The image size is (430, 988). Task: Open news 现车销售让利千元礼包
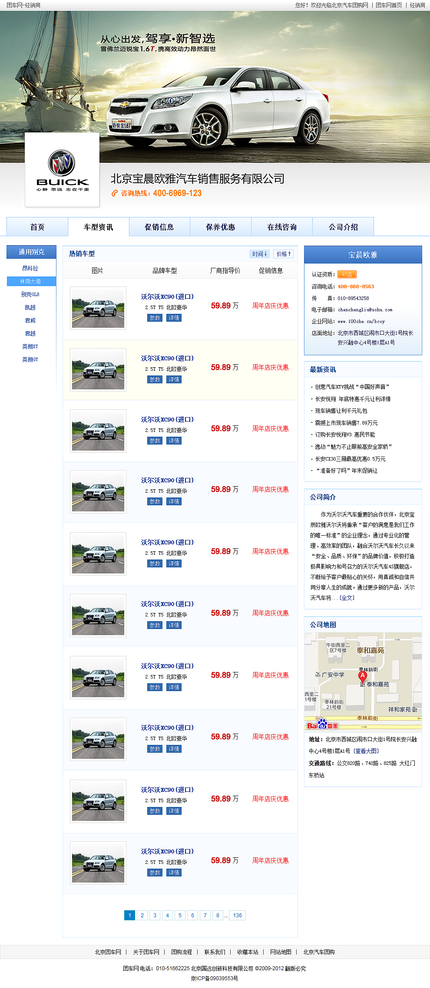(x=341, y=411)
